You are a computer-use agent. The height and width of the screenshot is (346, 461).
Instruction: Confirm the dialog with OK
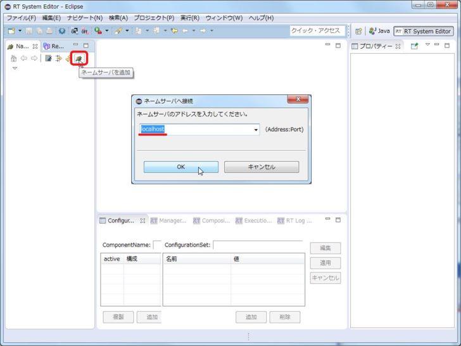[x=181, y=167]
